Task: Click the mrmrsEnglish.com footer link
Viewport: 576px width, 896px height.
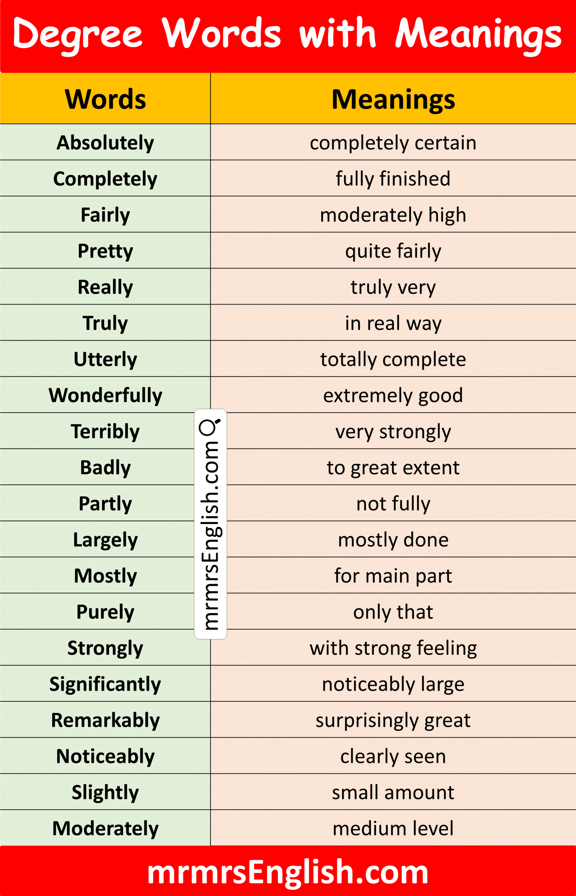Action: tap(288, 872)
